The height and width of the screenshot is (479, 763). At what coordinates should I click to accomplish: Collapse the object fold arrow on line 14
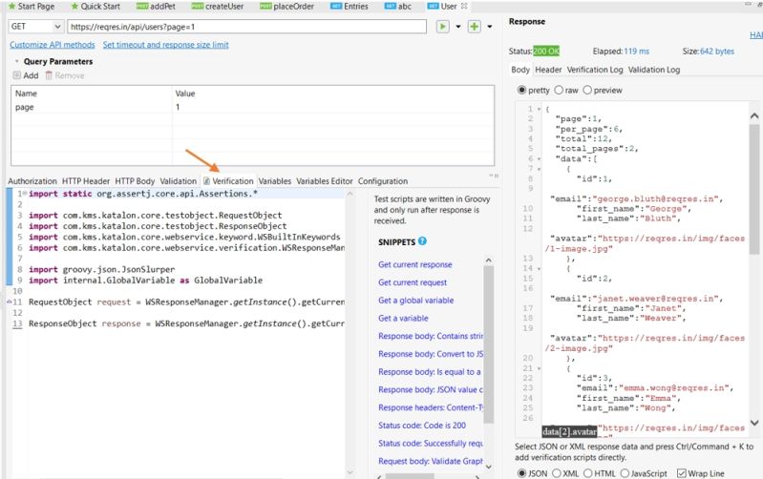pyautogui.click(x=540, y=268)
